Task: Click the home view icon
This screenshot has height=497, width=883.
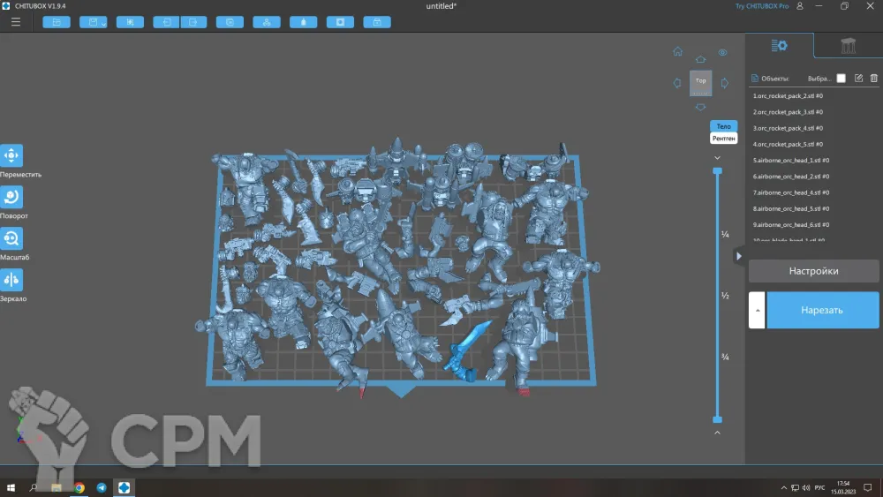Action: tap(677, 52)
